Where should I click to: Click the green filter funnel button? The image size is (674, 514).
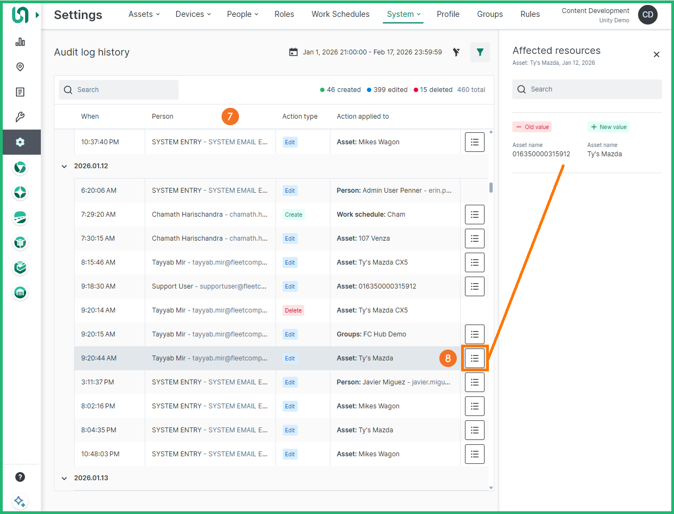[480, 52]
